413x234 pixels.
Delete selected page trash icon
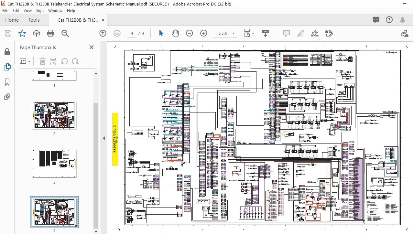pyautogui.click(x=42, y=61)
